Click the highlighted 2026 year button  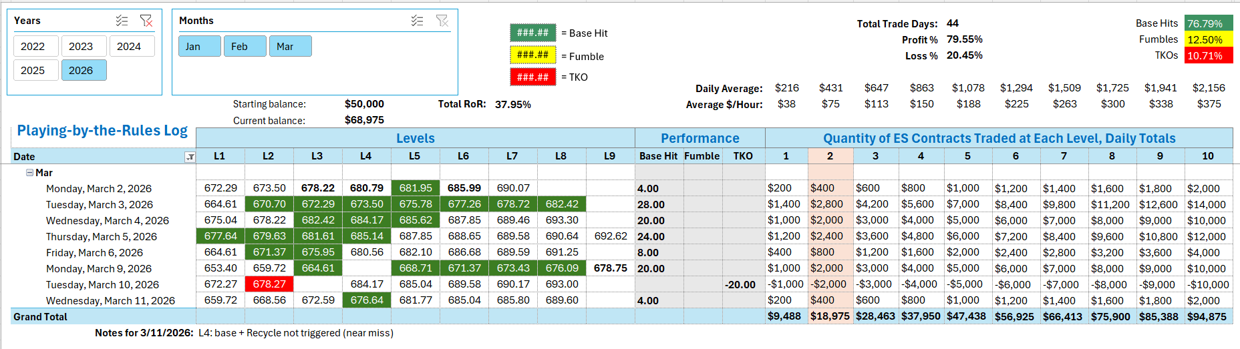[81, 70]
